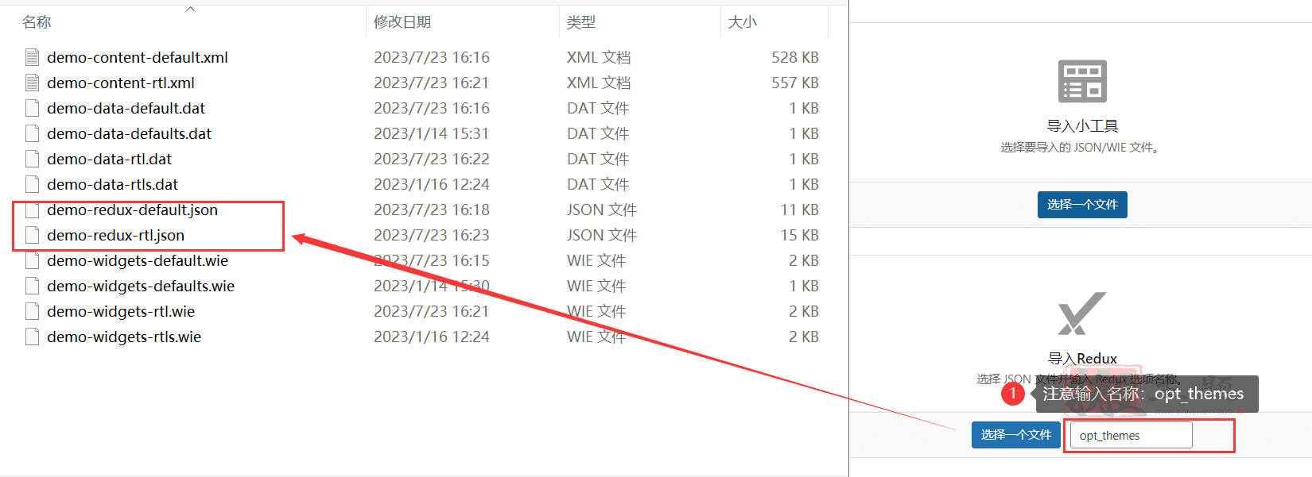
Task: Click the 导入Redux heading
Action: [1082, 359]
